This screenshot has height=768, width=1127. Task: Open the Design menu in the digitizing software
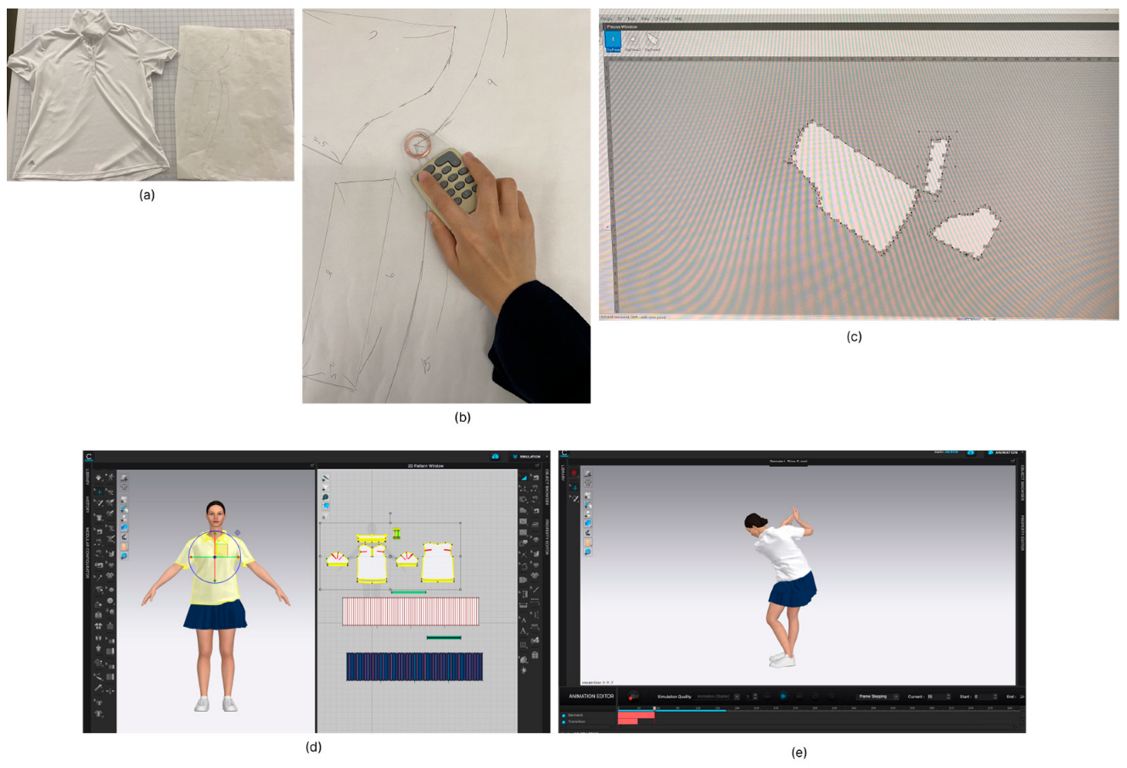pos(606,18)
